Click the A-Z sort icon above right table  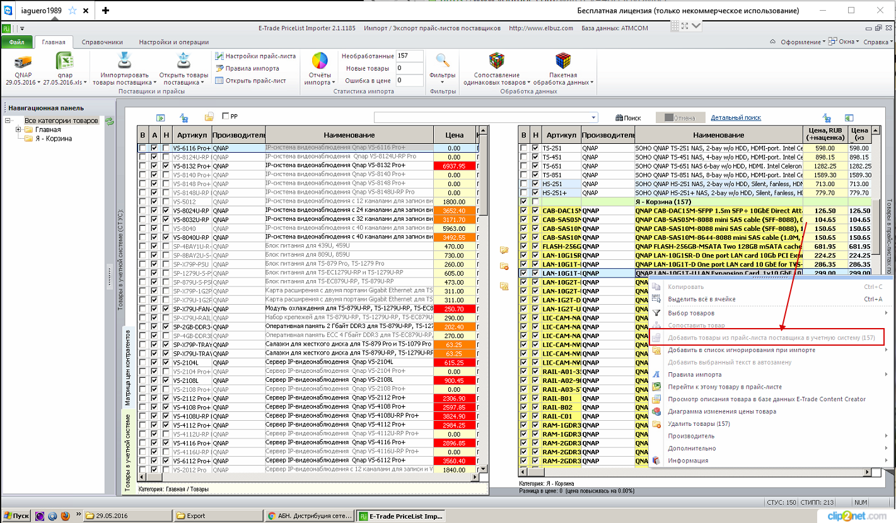[827, 117]
